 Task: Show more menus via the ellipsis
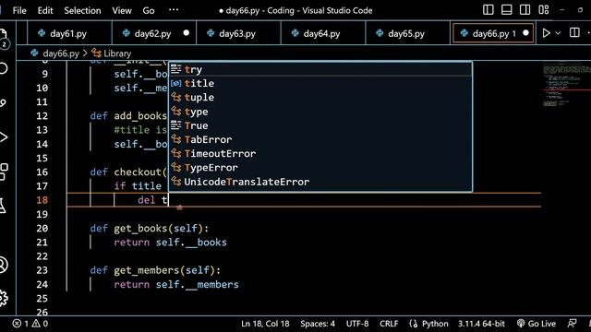point(174,10)
